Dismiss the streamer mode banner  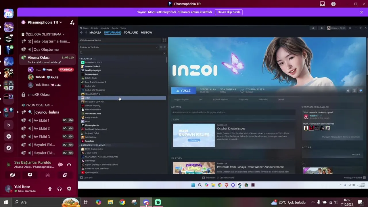point(361,12)
